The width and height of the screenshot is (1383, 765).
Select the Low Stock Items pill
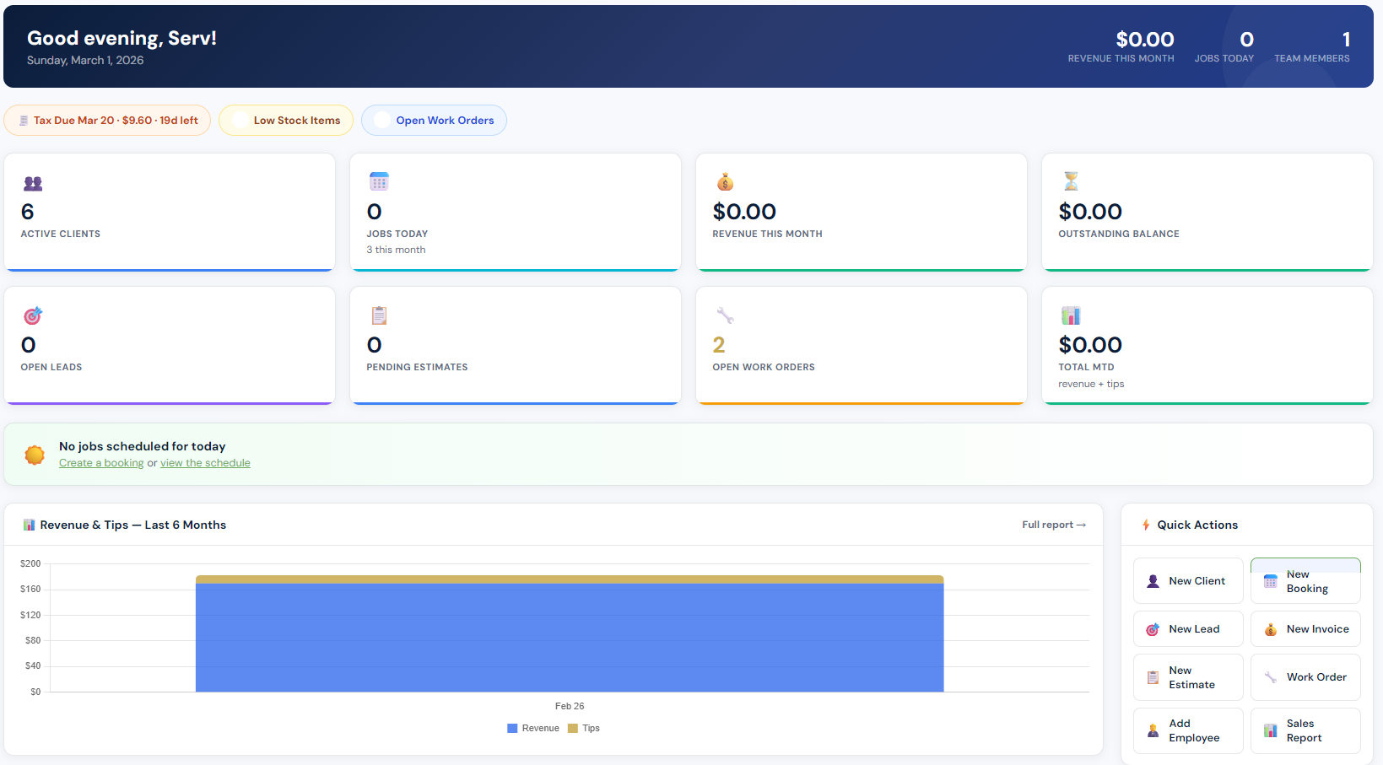click(286, 121)
